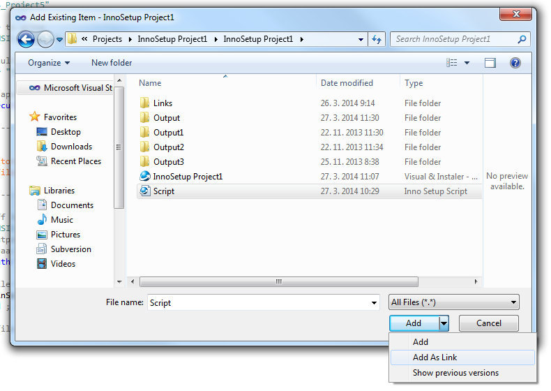Choose Add from the dropdown menu

pyautogui.click(x=462, y=342)
